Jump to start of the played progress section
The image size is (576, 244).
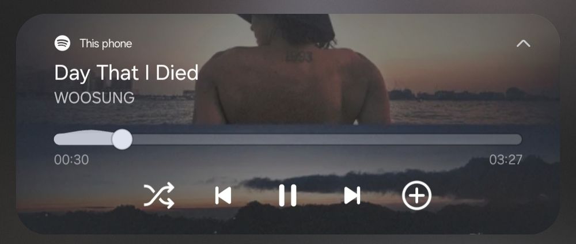[x=56, y=139]
